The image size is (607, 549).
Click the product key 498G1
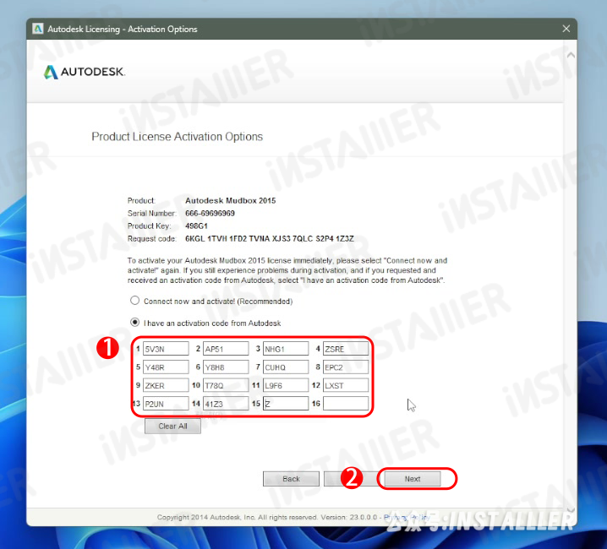pyautogui.click(x=196, y=226)
